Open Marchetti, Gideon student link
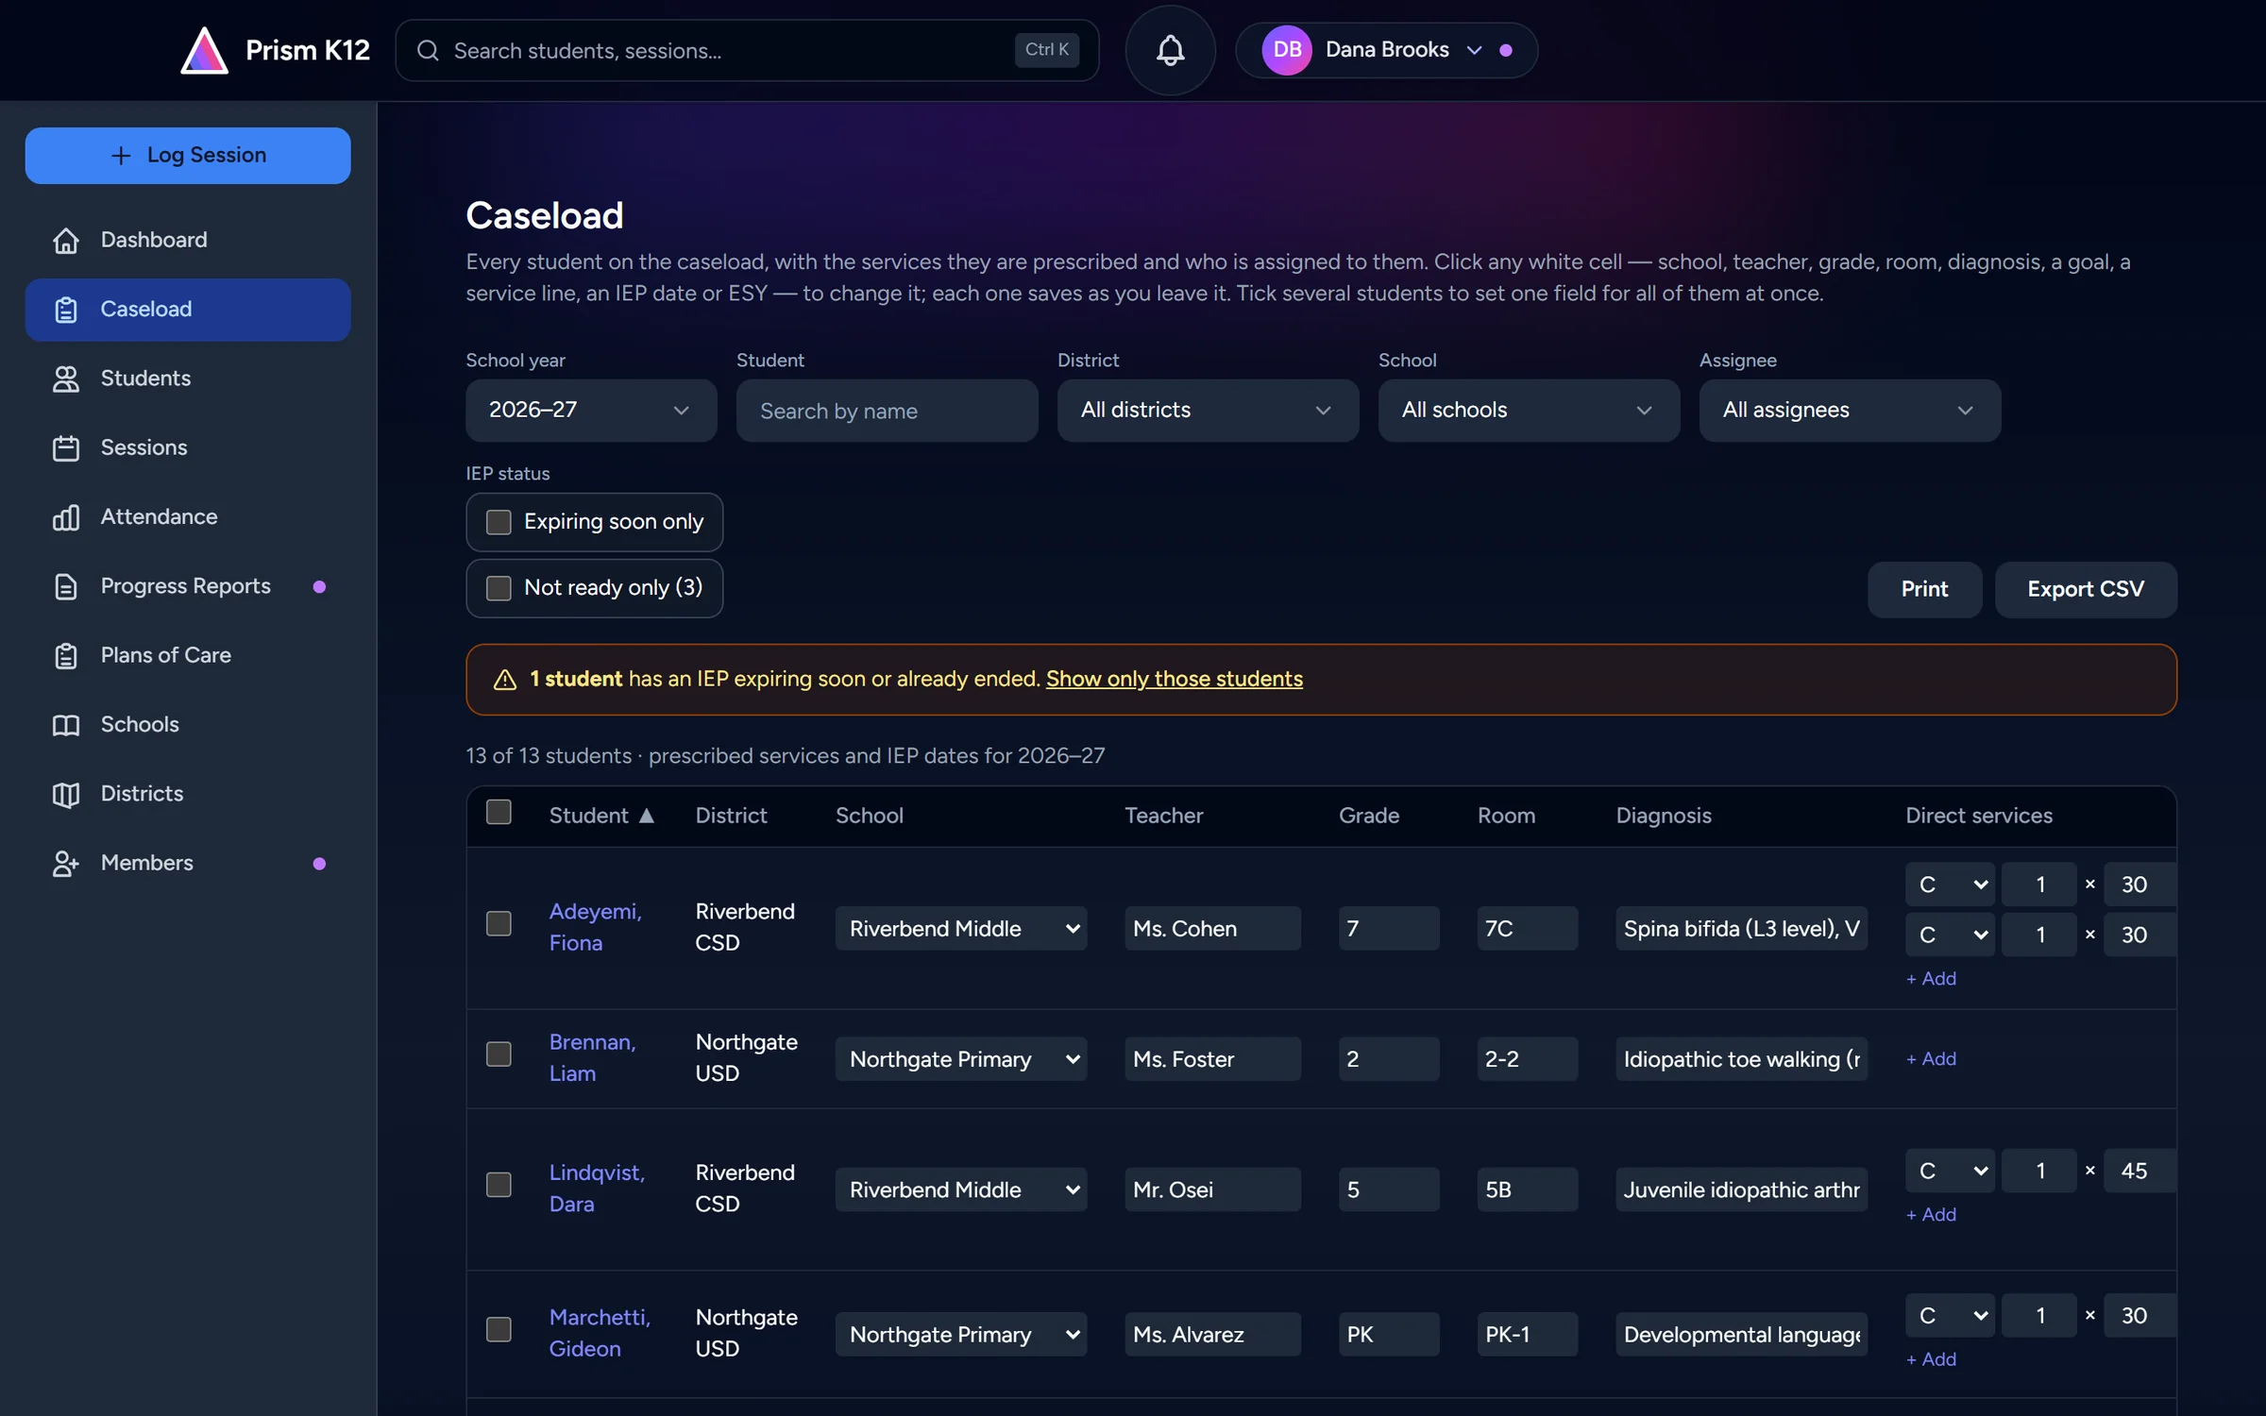 tap(600, 1333)
